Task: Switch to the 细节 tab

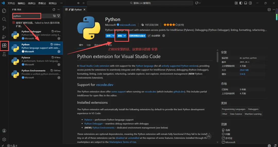Action: point(81,45)
